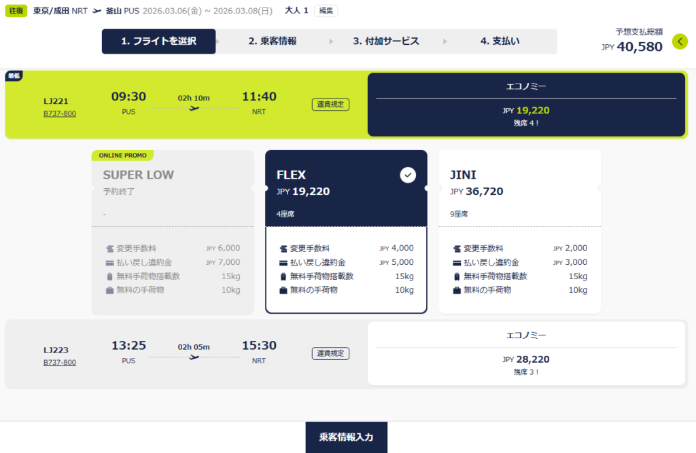Image resolution: width=696 pixels, height=453 pixels.
Task: Open B737-800 aircraft link for LJ223
Action: [60, 363]
